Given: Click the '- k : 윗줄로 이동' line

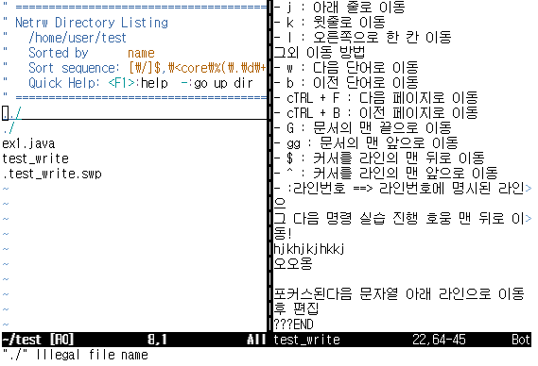Looking at the screenshot, I should click(x=329, y=23).
